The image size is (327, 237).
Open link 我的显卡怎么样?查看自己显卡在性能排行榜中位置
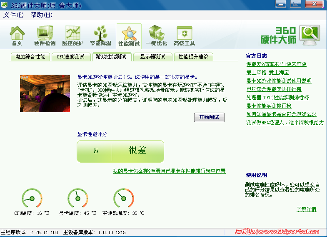tap(170, 171)
